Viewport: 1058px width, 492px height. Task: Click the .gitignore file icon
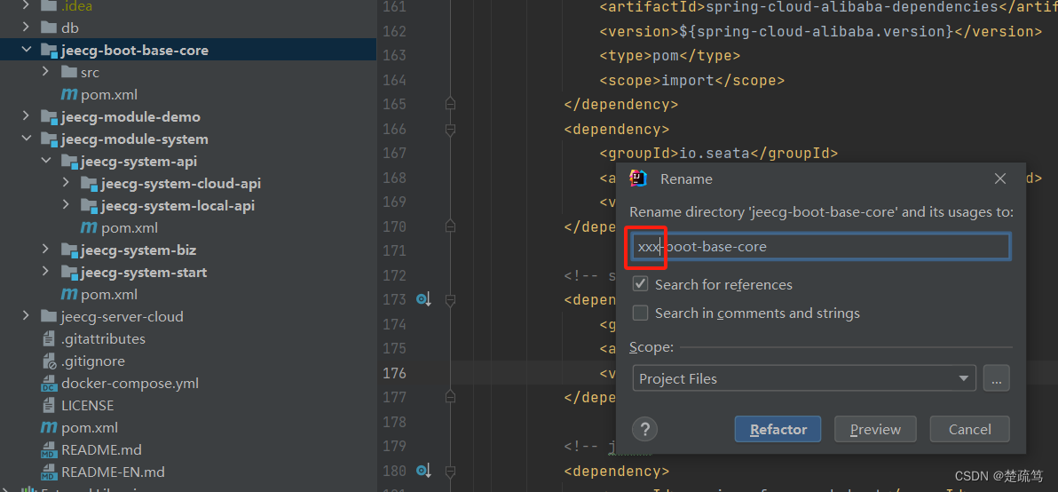tap(49, 361)
